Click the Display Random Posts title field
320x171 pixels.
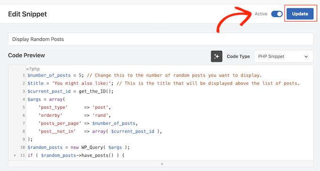(160, 39)
